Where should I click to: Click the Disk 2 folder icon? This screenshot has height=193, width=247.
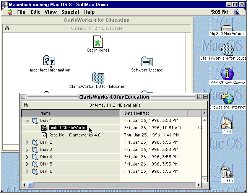pyautogui.click(x=35, y=142)
